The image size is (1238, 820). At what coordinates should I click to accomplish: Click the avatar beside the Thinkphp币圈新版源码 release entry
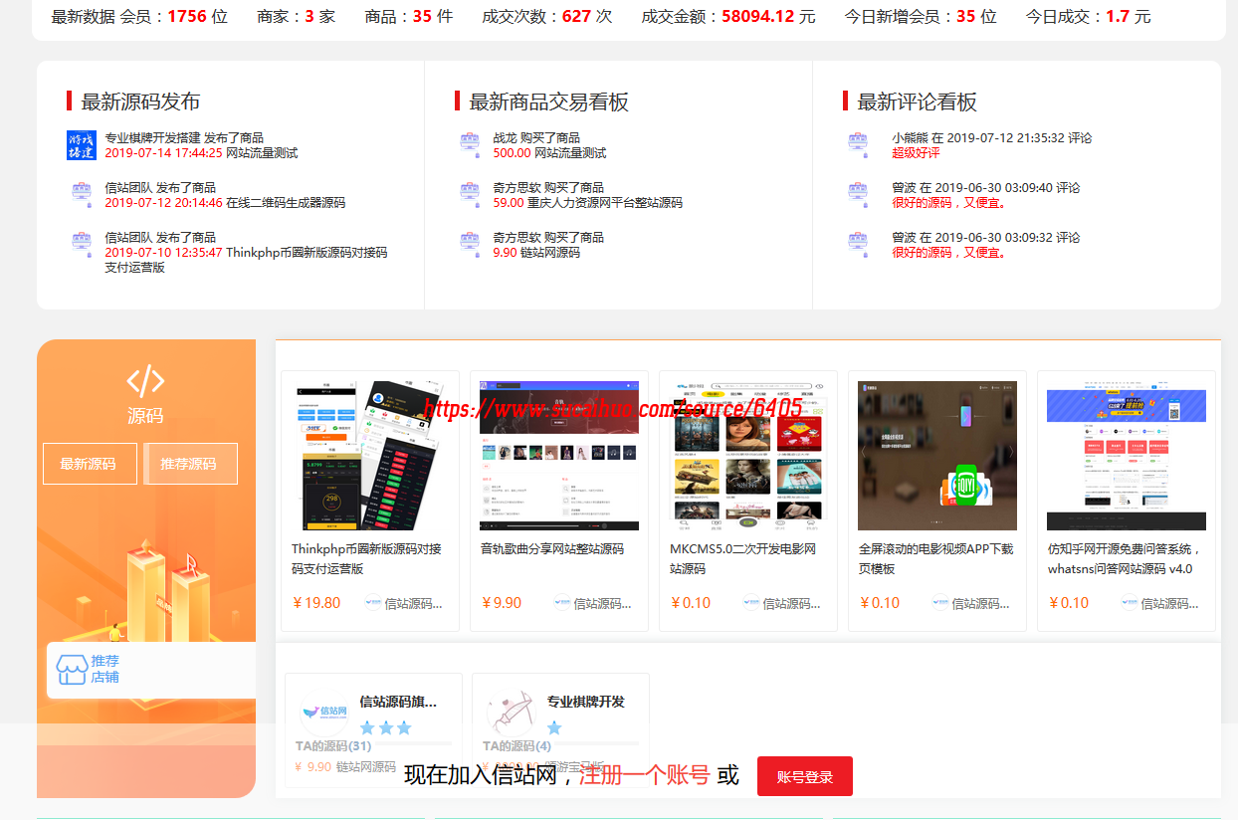[82, 244]
